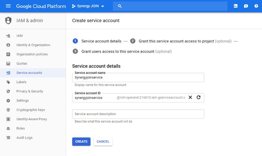
Task: Open the notifications feedback icon
Action: (246, 6)
